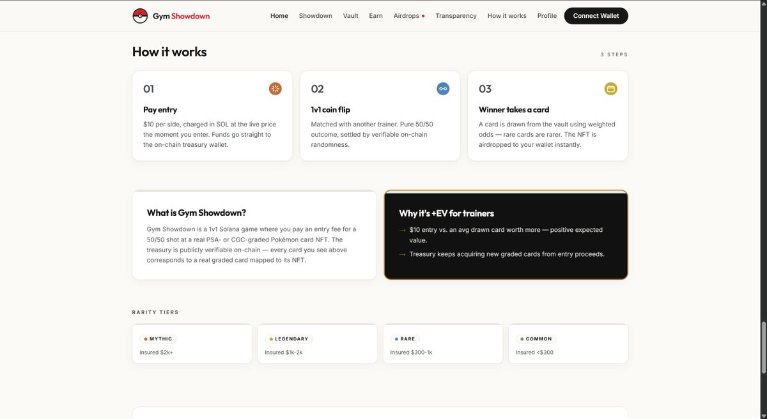Click the 'Gym Showdown is a 1v1 Solana game' paragraph
The height and width of the screenshot is (419, 767).
pos(252,245)
